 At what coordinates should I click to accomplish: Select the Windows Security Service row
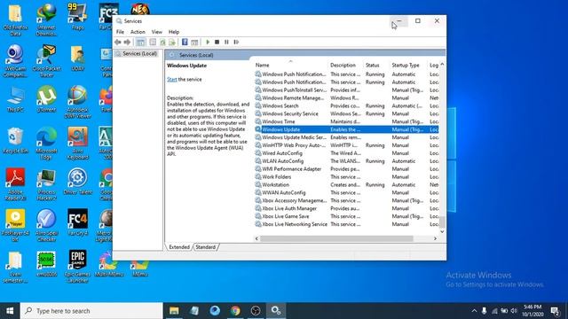click(346, 114)
